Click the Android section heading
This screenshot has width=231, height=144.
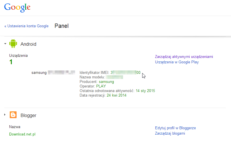(28, 44)
